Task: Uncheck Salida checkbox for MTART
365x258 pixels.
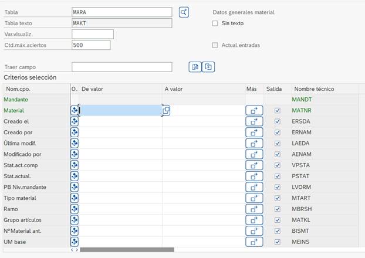Action: [x=277, y=198]
